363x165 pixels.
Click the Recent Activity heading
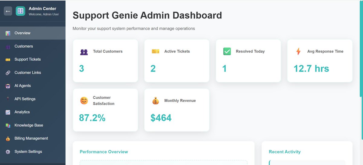285,152
